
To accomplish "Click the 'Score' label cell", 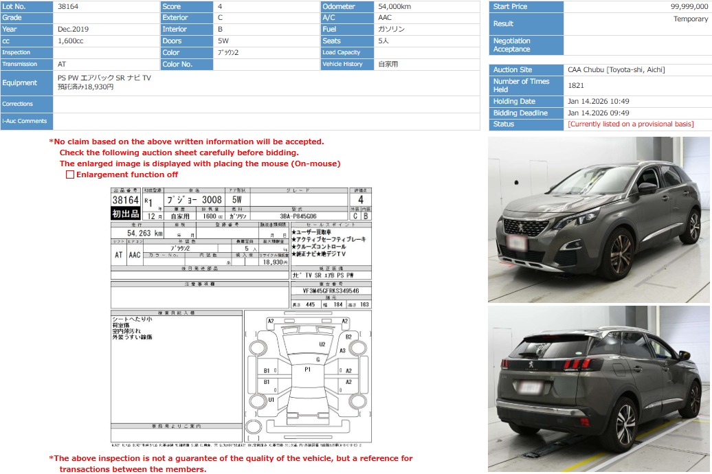I will 187,6.
